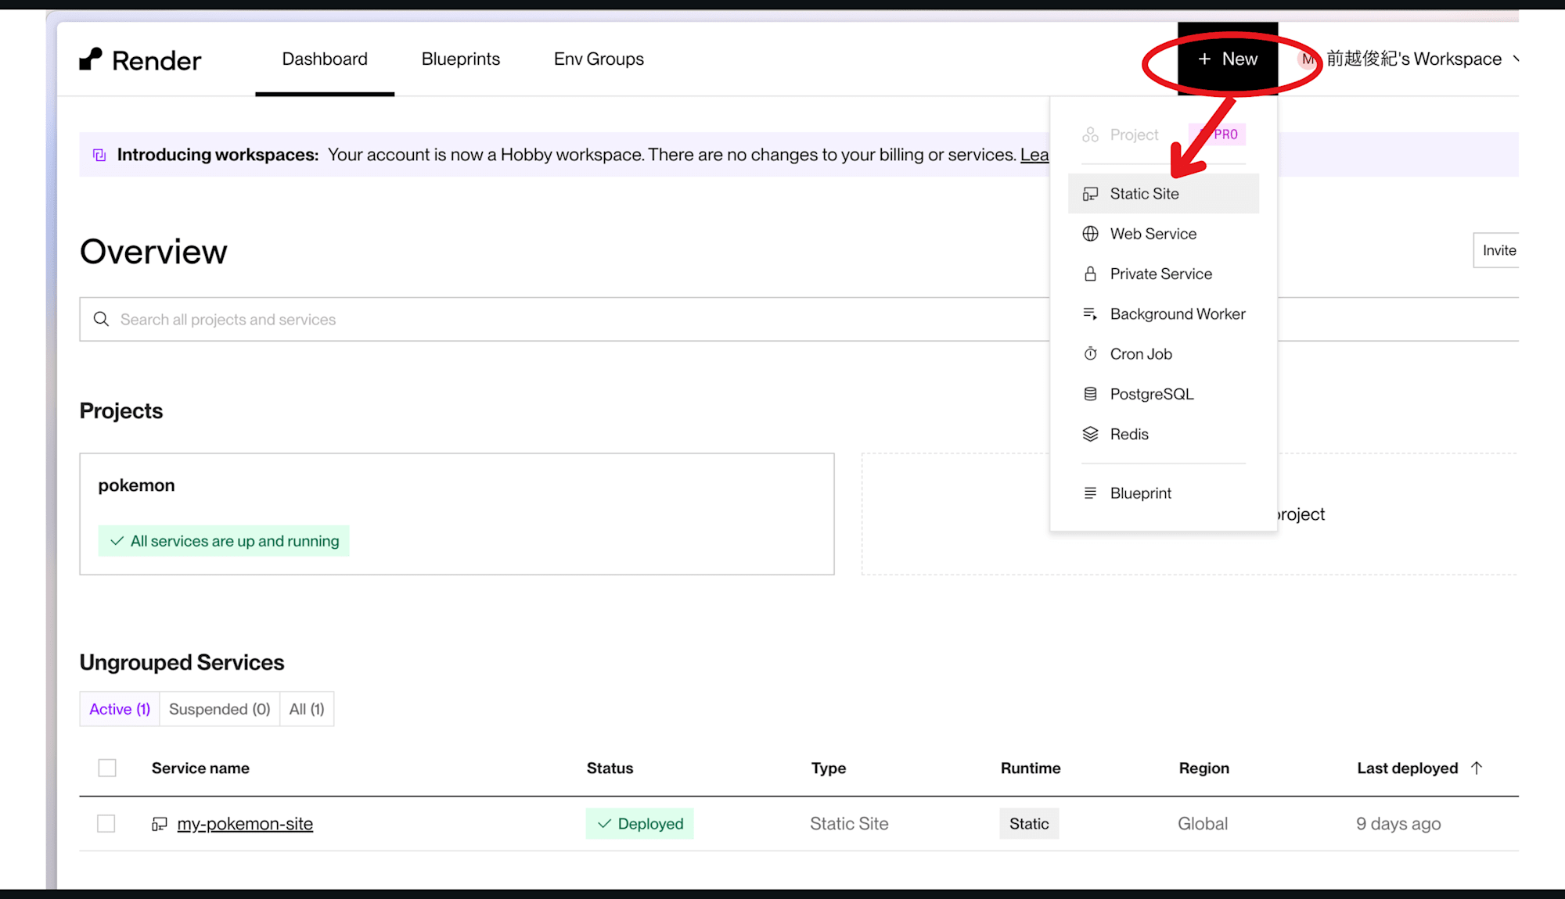Image resolution: width=1565 pixels, height=899 pixels.
Task: Check the my-pokemon-site row checkbox
Action: pos(106,824)
